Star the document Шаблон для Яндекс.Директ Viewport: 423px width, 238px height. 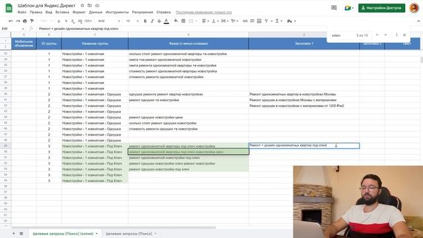pos(82,5)
